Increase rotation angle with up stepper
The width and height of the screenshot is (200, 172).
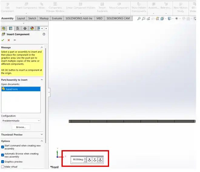pyautogui.click(x=85, y=158)
